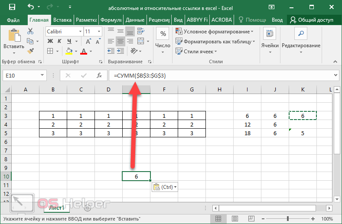Click the Borders icon

(50, 51)
